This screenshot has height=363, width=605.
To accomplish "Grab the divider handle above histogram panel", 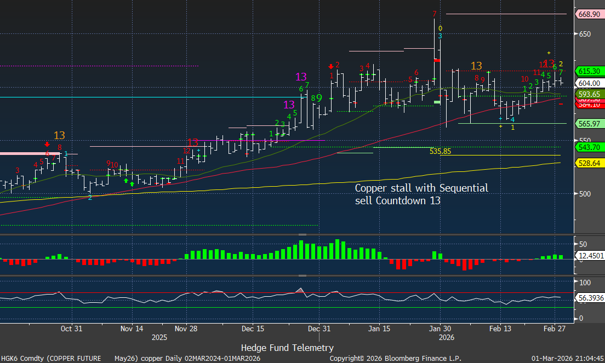I will click(302, 234).
